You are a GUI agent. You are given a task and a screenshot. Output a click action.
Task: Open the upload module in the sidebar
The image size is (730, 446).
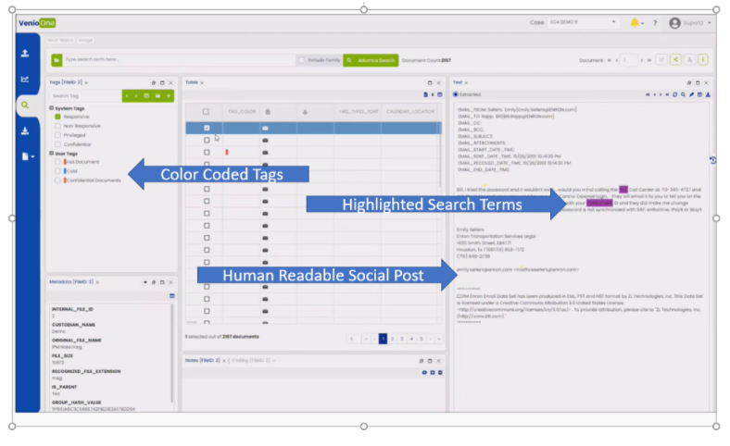25,54
